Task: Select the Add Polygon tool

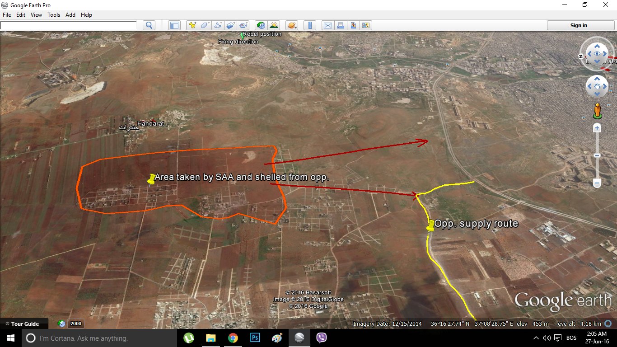Action: [x=206, y=25]
